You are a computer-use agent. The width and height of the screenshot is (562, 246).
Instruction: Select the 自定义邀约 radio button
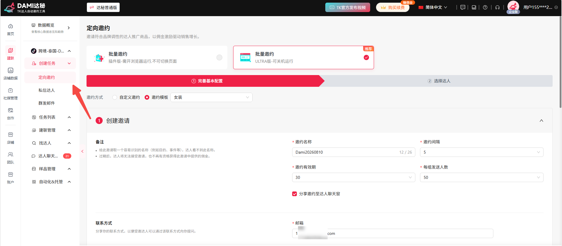pos(115,97)
